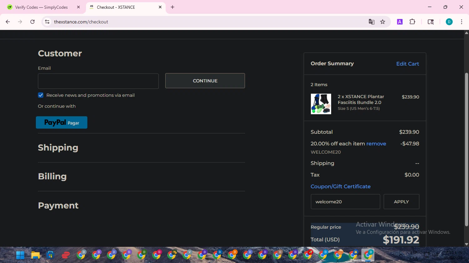
Task: Uncheck Receive news and promotions checkbox
Action: (x=41, y=95)
